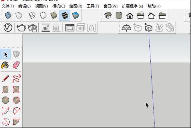Open the V-Ray Asset Editor icon
This screenshot has width=191, height=128.
click(8, 28)
